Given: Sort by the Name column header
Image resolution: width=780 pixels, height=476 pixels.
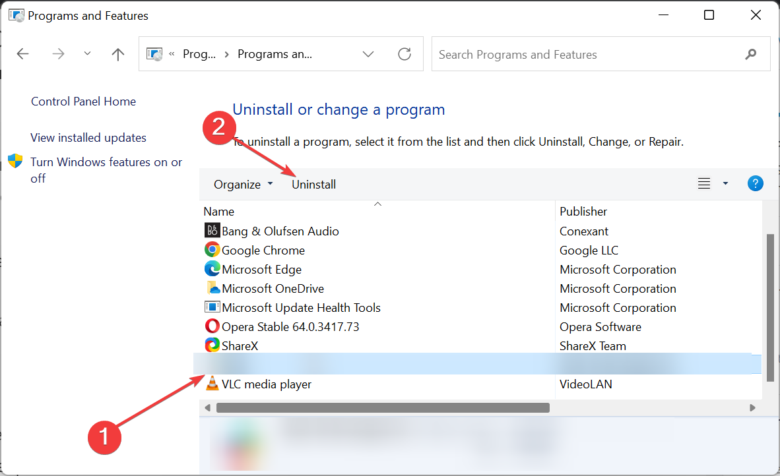Looking at the screenshot, I should pyautogui.click(x=219, y=212).
